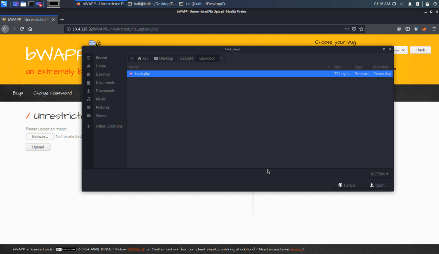
Task: Open the Firefox account icon
Action: [x=416, y=29]
